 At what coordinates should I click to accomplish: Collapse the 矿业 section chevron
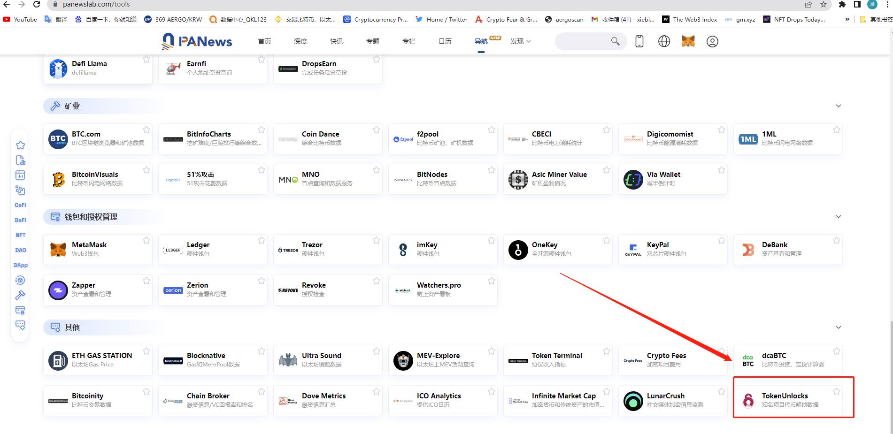tap(839, 106)
